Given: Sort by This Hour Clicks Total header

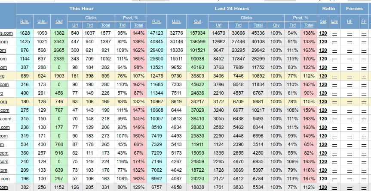Looking at the screenshot, I should coord(105,25).
